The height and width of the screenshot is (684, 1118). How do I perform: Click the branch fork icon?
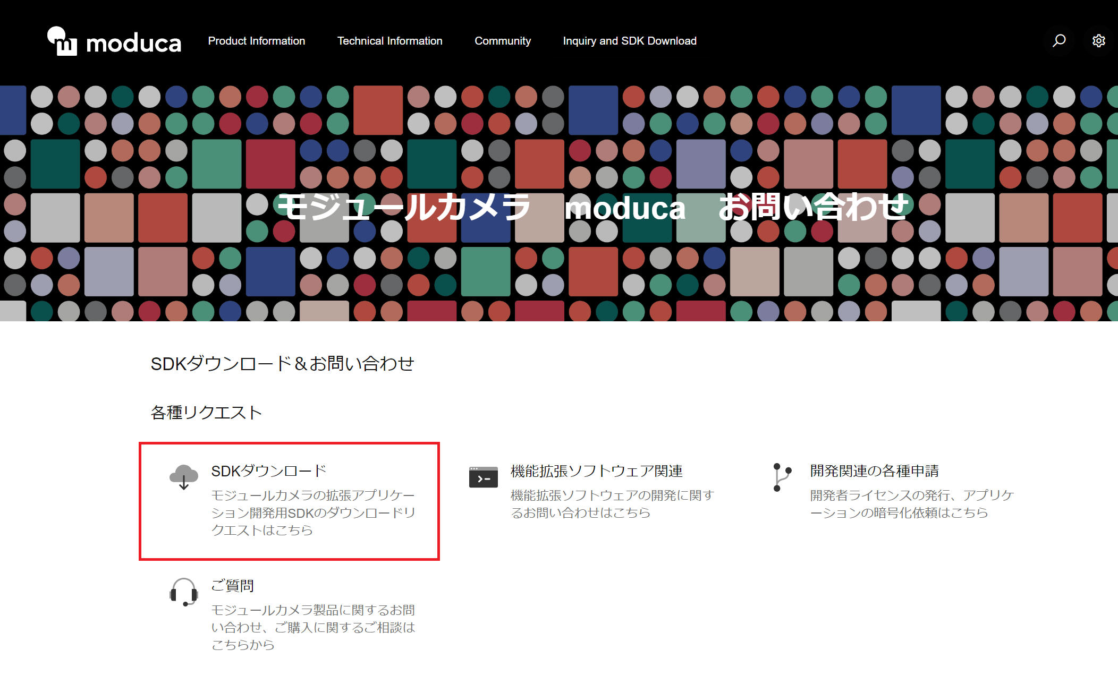[x=782, y=477]
